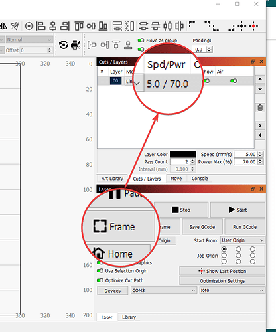This screenshot has height=332, width=276.
Task: Open the COM3 port dropdown
Action: pos(164,290)
